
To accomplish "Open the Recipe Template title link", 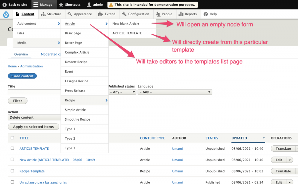I will 32,171.
